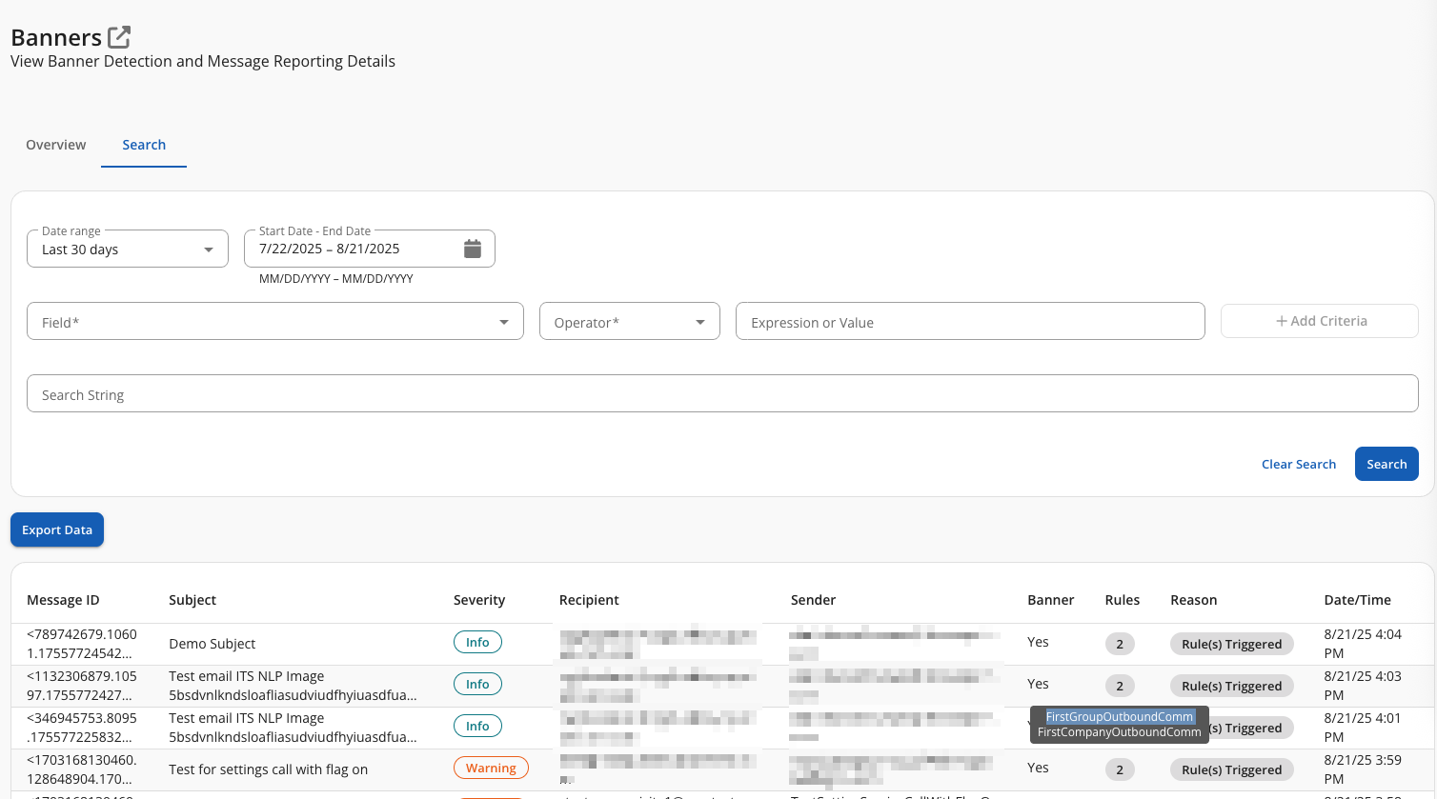Screen dimensions: 1437x799
Task: Switch to the Overview tab
Action: coord(55,145)
